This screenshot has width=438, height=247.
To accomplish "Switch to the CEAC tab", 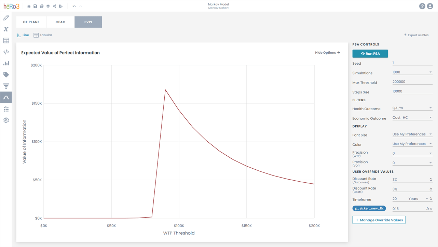I will tap(60, 22).
